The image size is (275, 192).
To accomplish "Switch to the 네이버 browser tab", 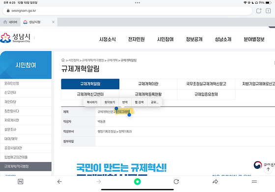I will tap(10, 22).
